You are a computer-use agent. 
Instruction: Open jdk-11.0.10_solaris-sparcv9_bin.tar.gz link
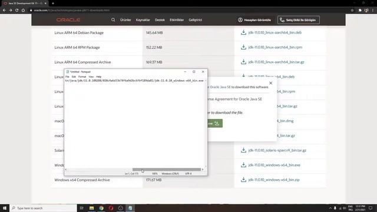277,150
